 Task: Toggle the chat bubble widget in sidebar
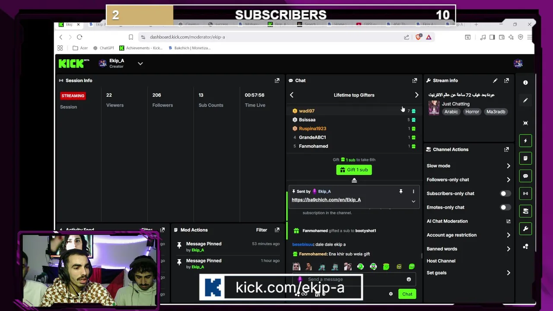click(x=525, y=176)
